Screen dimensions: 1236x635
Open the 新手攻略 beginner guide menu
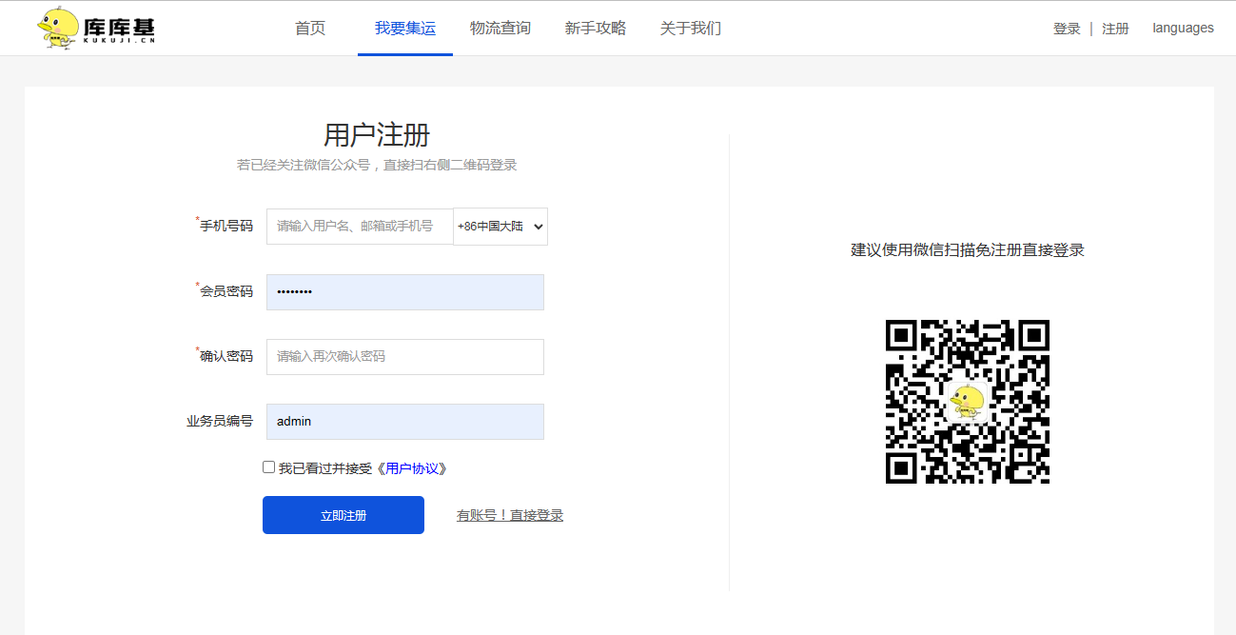point(596,29)
